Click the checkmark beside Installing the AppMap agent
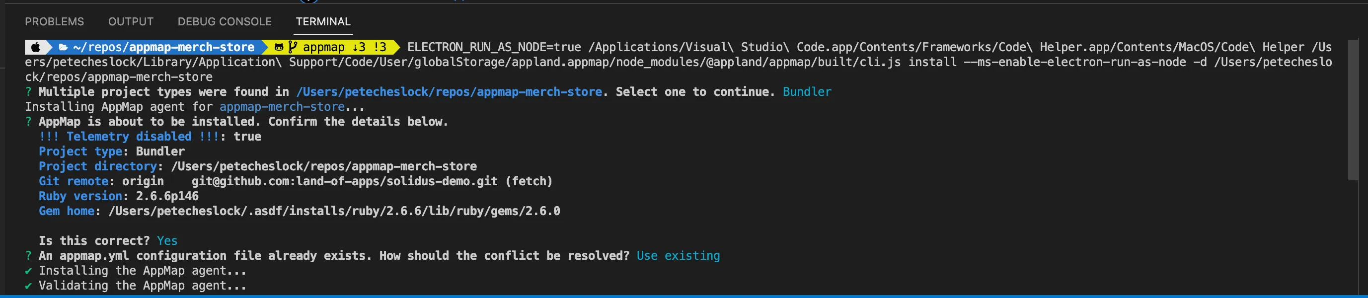The image size is (1368, 298). point(28,270)
